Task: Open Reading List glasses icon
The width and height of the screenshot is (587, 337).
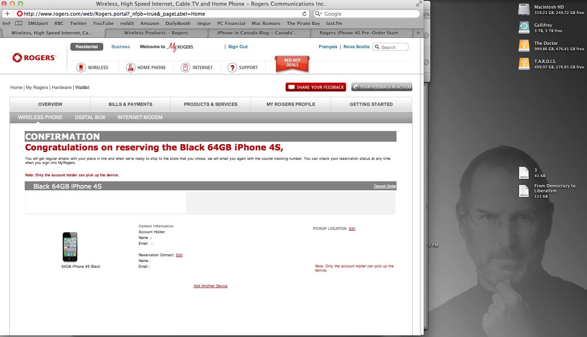Action: (7, 23)
